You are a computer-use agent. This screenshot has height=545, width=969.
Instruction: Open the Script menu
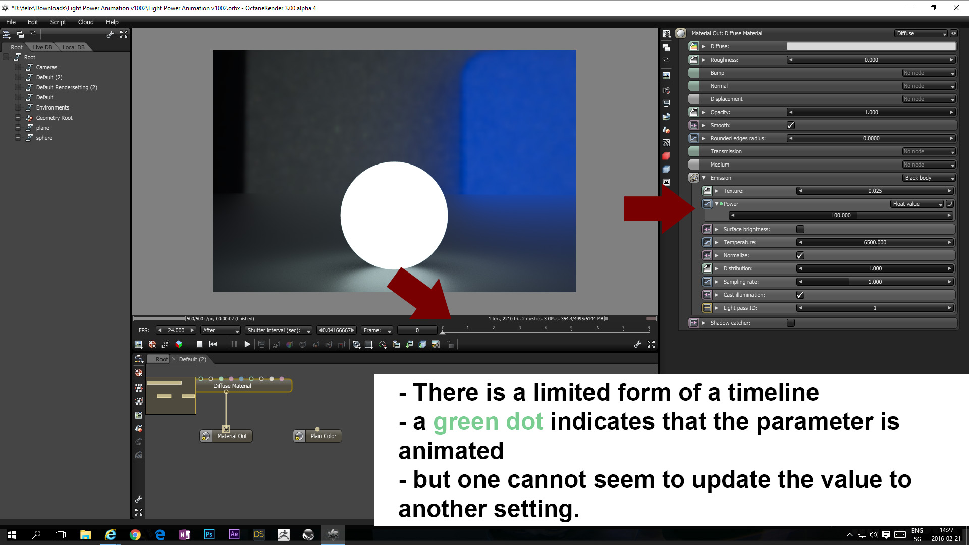point(58,22)
